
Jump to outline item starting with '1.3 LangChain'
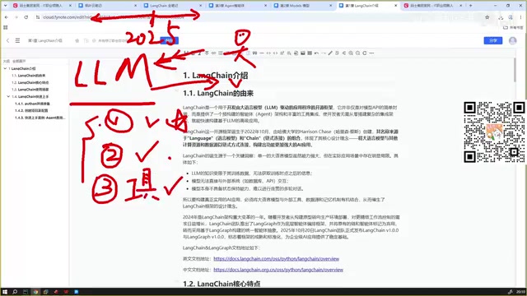click(x=30, y=90)
